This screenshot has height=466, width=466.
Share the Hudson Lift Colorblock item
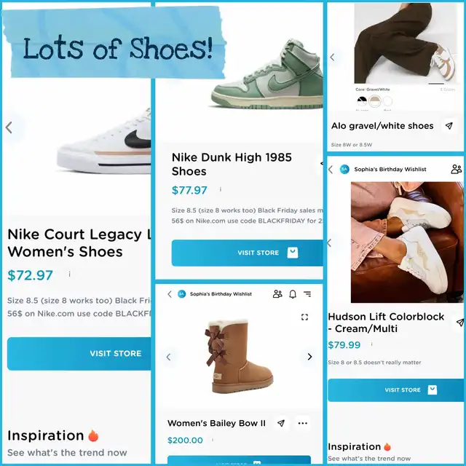tap(460, 322)
